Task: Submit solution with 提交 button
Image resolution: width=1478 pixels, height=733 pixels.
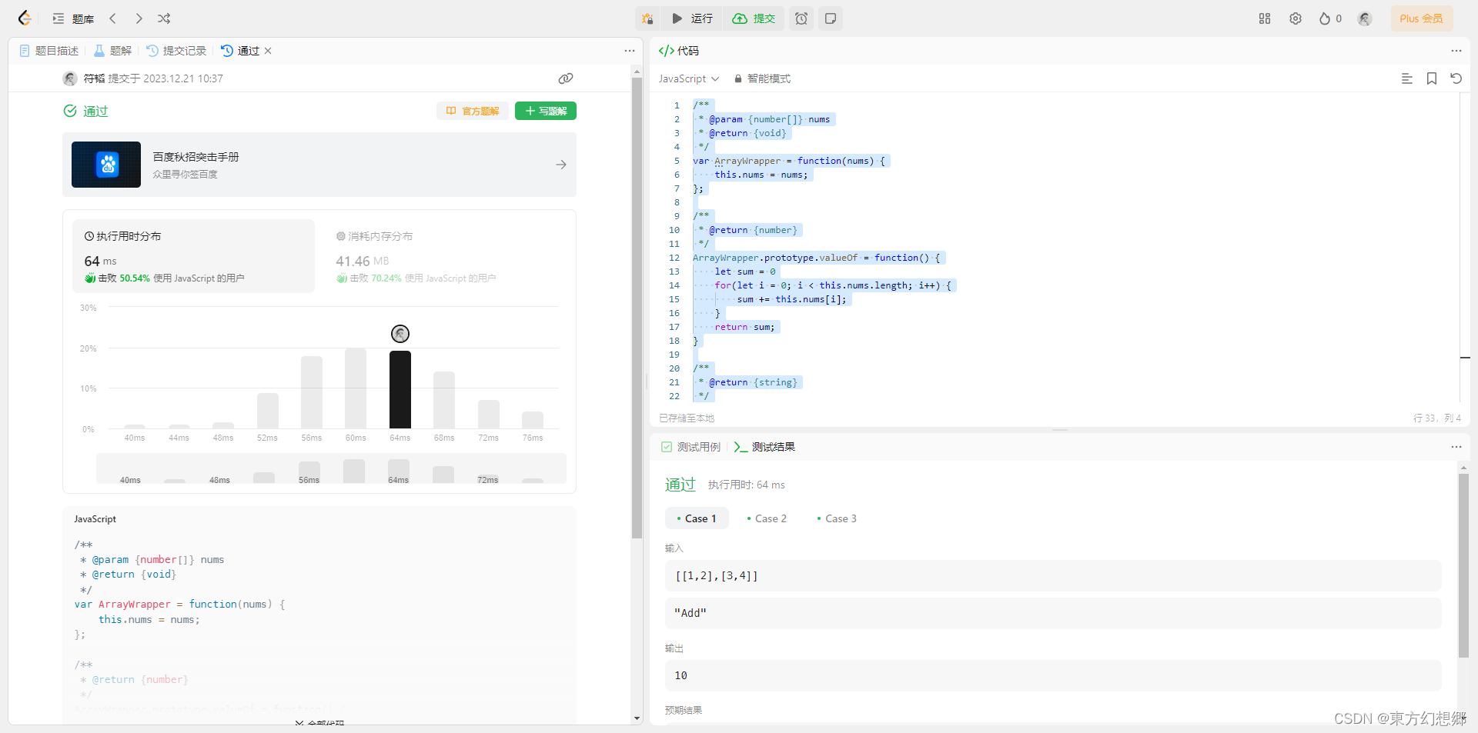Action: (x=754, y=18)
